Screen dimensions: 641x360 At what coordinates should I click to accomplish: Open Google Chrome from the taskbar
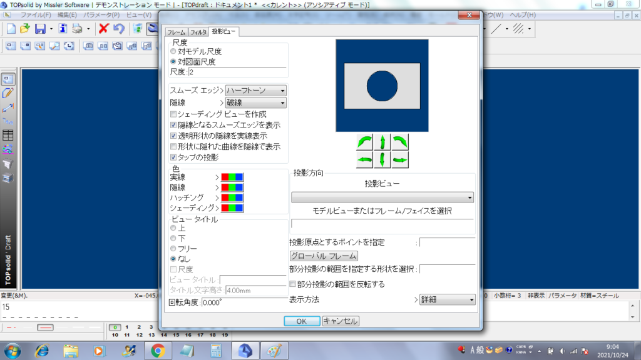[x=158, y=351]
